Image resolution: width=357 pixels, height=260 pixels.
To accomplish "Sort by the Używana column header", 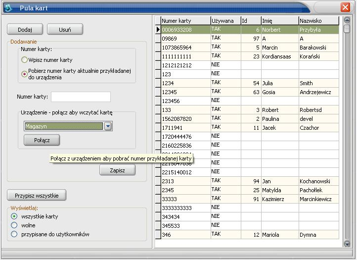I will pyautogui.click(x=226, y=21).
